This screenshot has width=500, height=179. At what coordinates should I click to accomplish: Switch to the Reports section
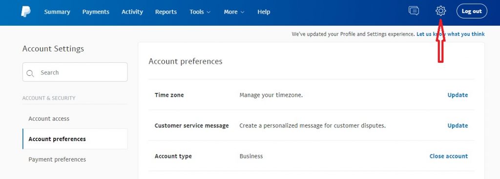click(166, 12)
